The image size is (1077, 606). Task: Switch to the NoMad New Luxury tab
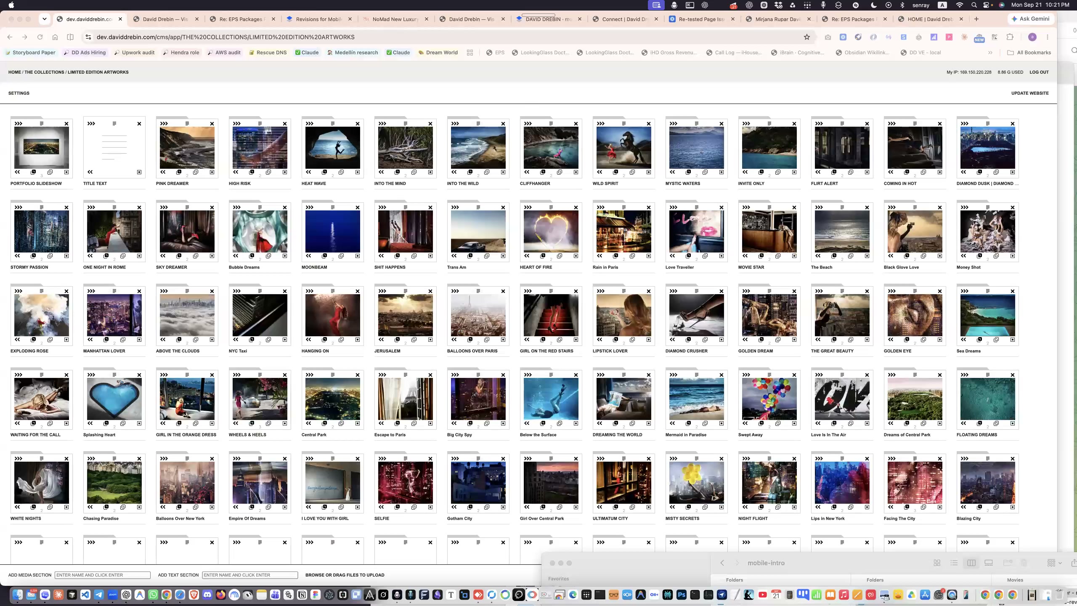[395, 19]
